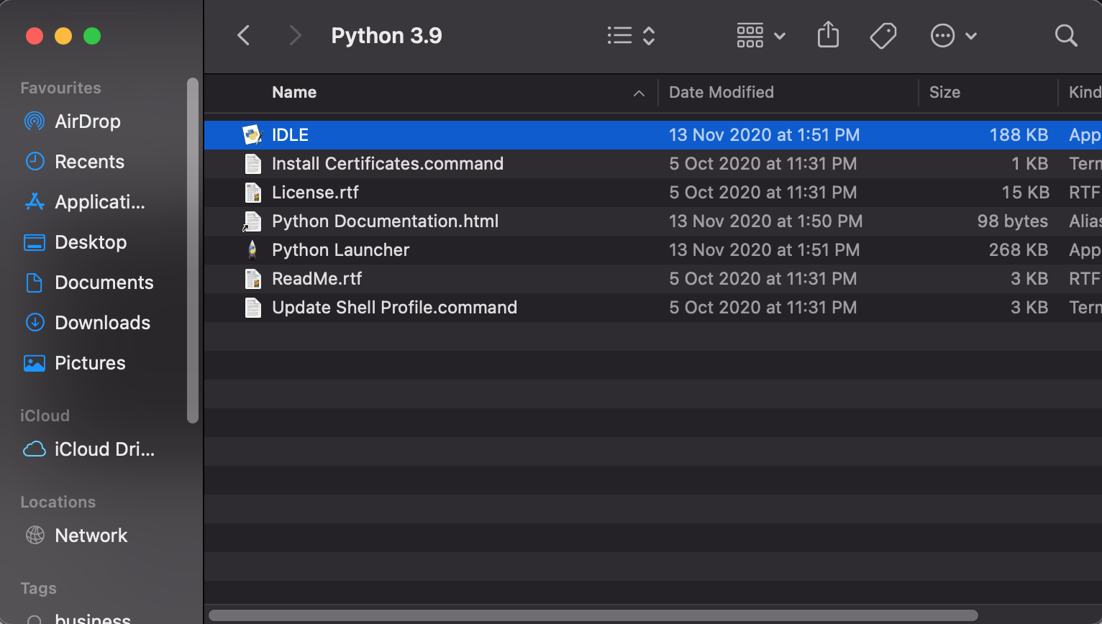Sort files by the Name column
The height and width of the screenshot is (624, 1102).
[294, 92]
